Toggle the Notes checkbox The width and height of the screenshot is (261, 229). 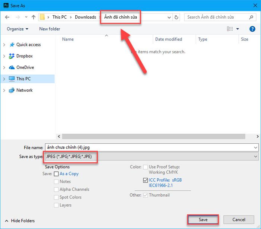click(x=56, y=182)
